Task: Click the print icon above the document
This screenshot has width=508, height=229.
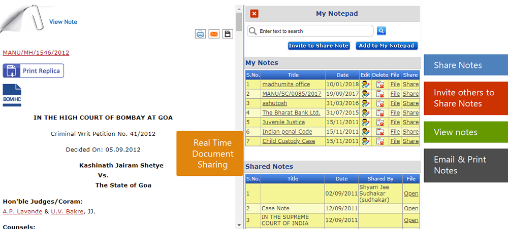Action: click(201, 34)
